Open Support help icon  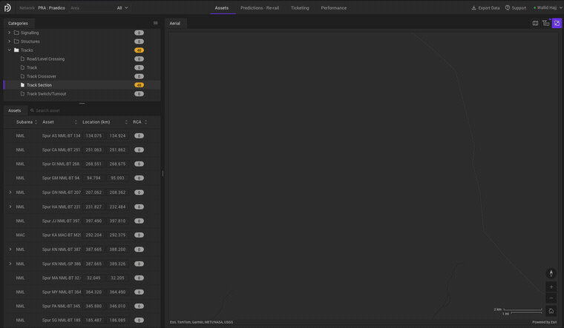coord(508,7)
